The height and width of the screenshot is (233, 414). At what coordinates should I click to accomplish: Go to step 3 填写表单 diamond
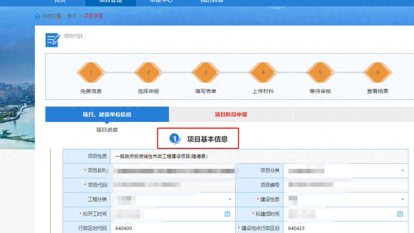(205, 72)
